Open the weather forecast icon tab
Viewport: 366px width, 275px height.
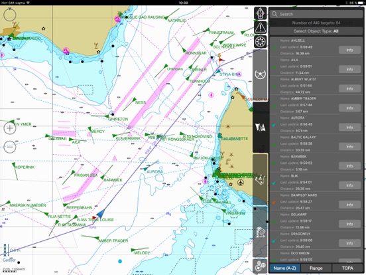tap(261, 232)
